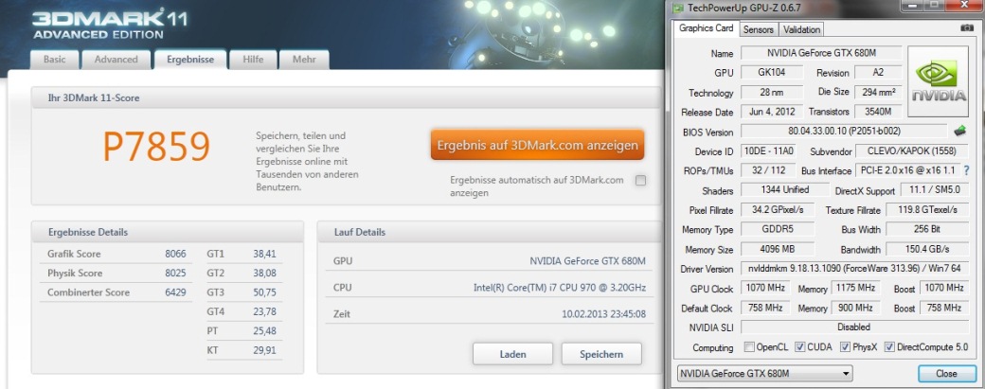Screen dimensions: 985x389
Task: Click the Default Clock row Memory value 900 MHz
Action: (855, 308)
